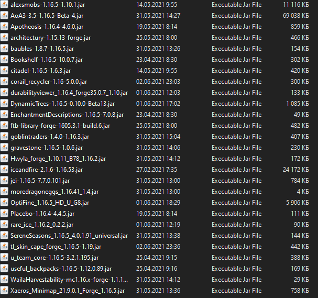Image resolution: width=318 pixels, height=298 pixels.
Task: Select file name Placebo-1.16.4-4.4.5.jar
Action: tap(42, 214)
